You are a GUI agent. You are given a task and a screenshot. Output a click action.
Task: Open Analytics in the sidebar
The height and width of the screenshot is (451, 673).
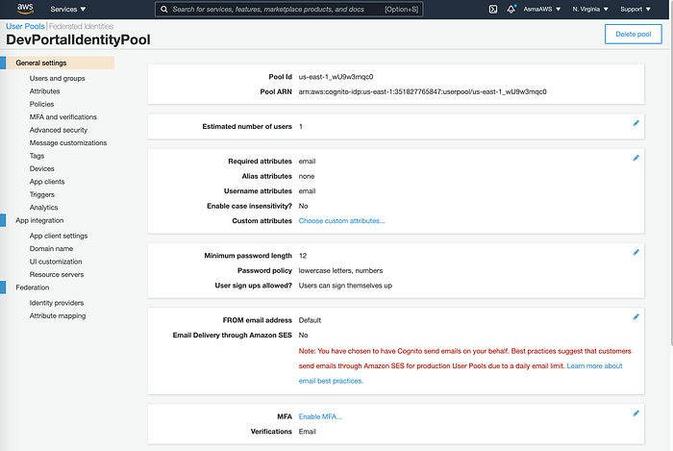(x=44, y=207)
